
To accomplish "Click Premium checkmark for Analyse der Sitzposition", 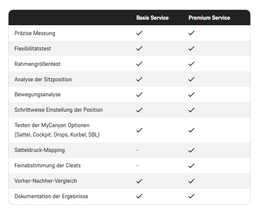I will (x=191, y=79).
